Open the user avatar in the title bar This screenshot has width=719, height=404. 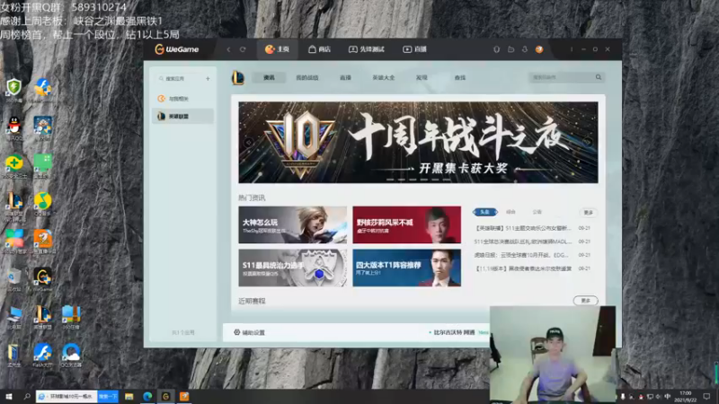click(539, 49)
